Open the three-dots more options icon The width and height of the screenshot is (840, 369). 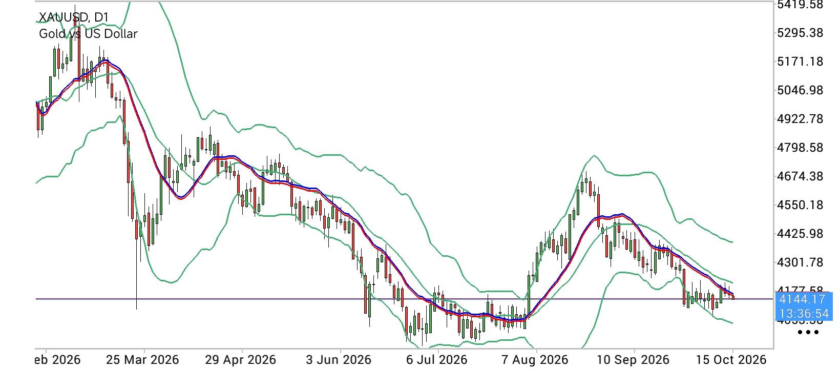[x=808, y=332]
